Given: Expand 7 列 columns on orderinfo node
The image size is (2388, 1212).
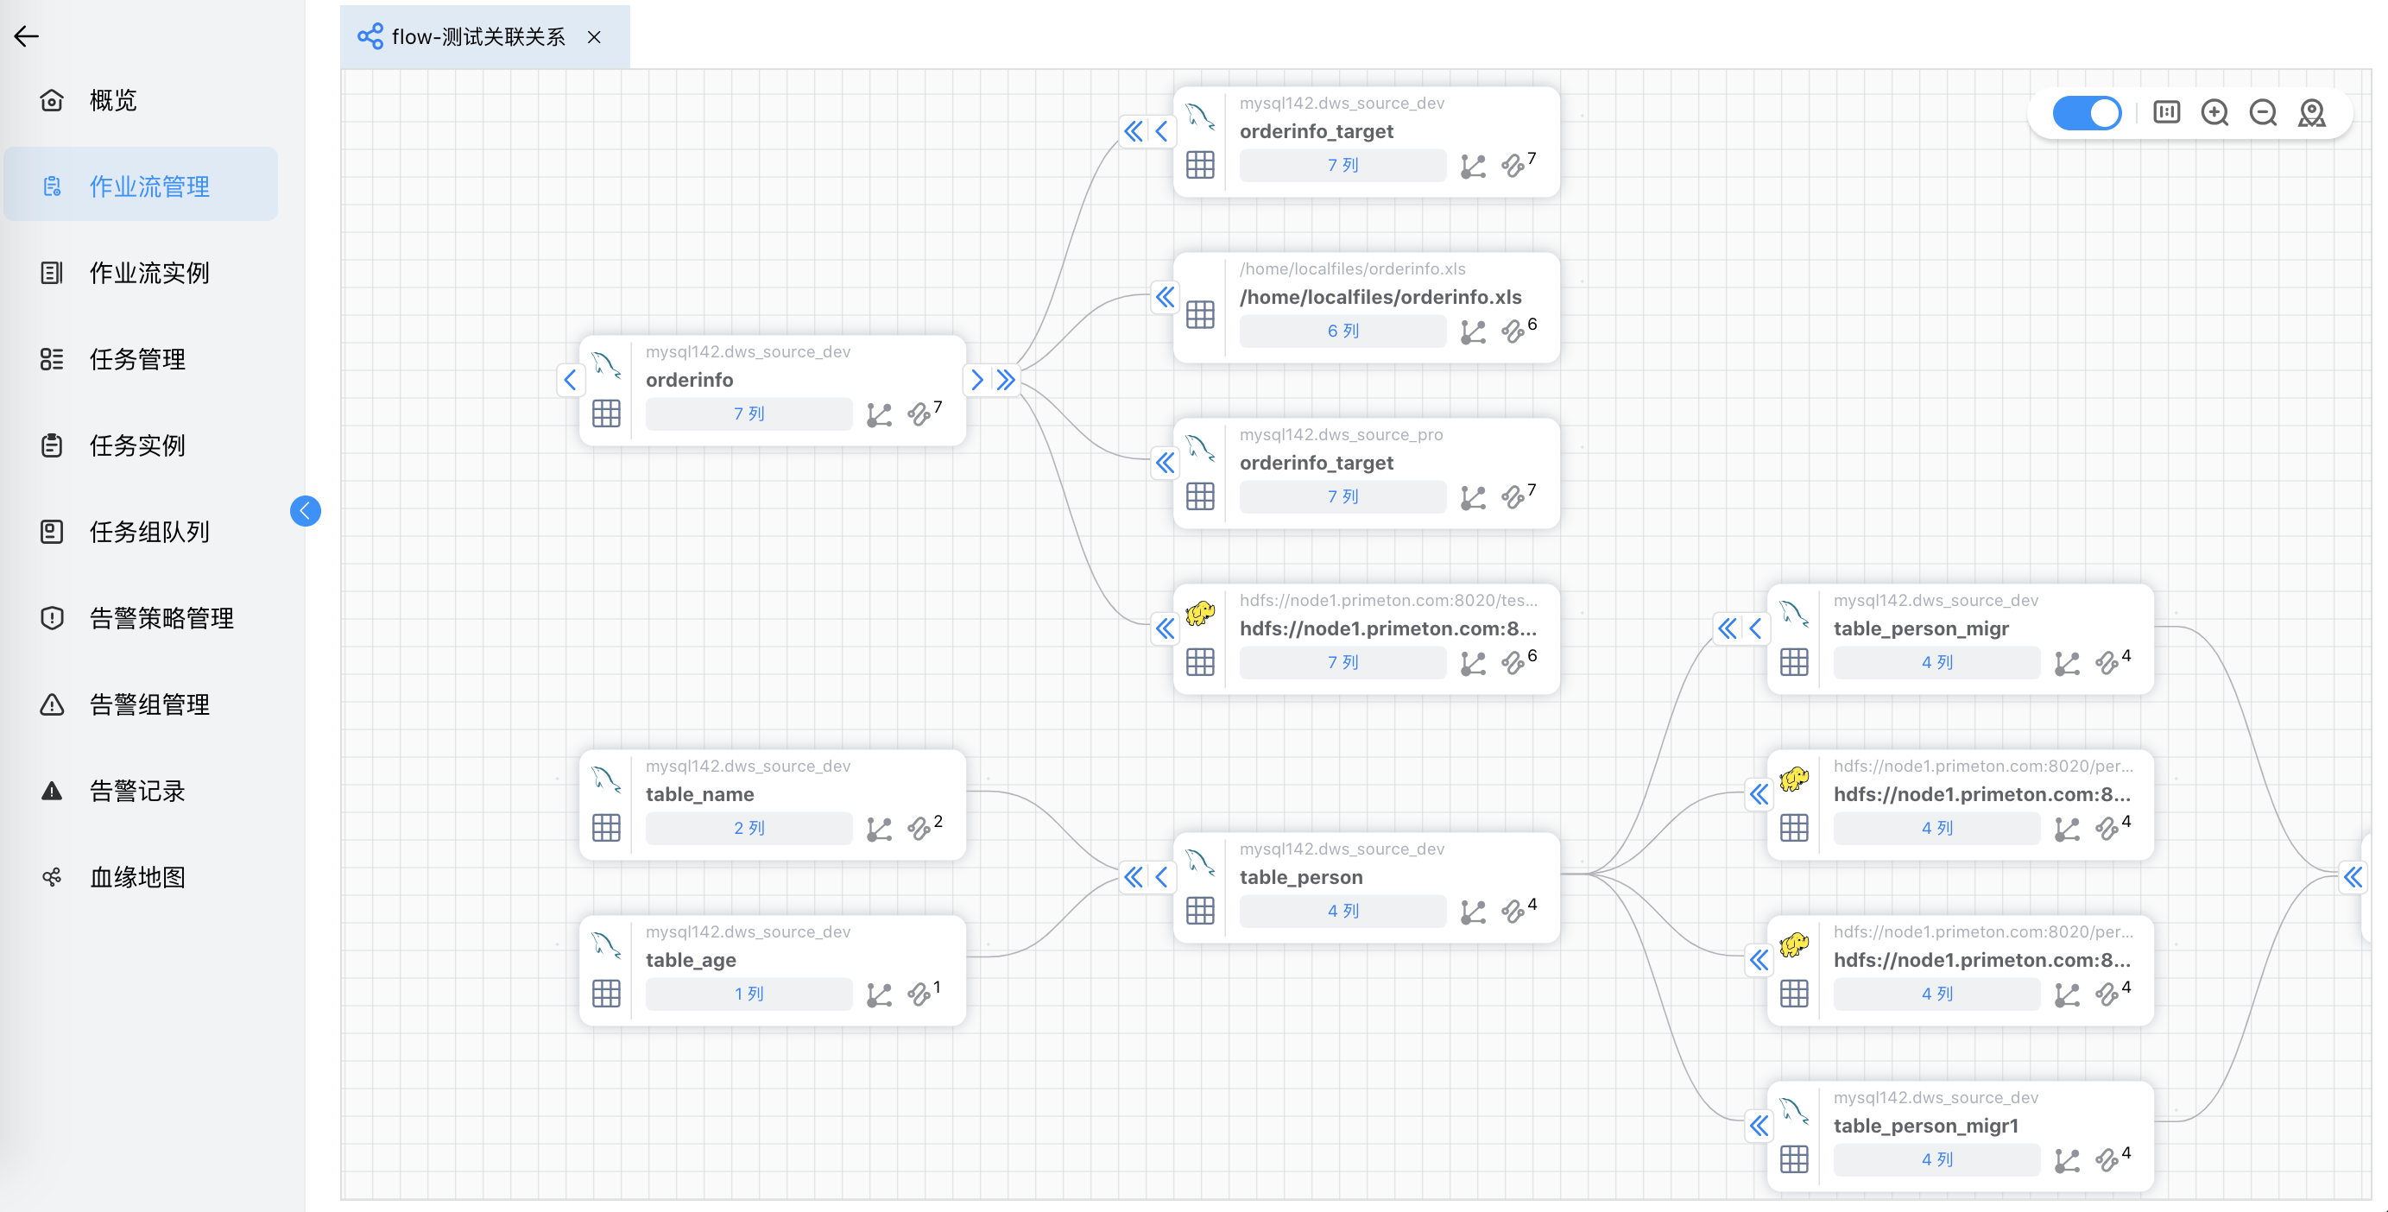Looking at the screenshot, I should pyautogui.click(x=749, y=414).
